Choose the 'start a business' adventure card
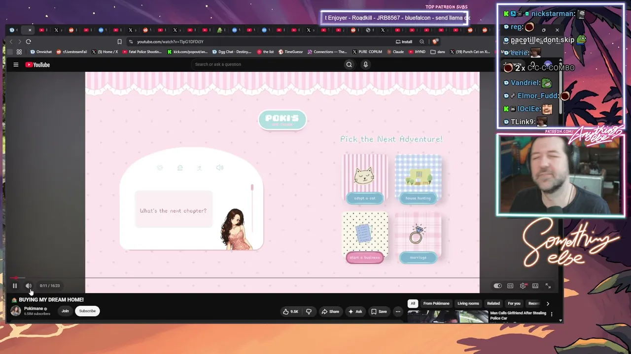Viewport: 631px width, 354px height. (365, 238)
